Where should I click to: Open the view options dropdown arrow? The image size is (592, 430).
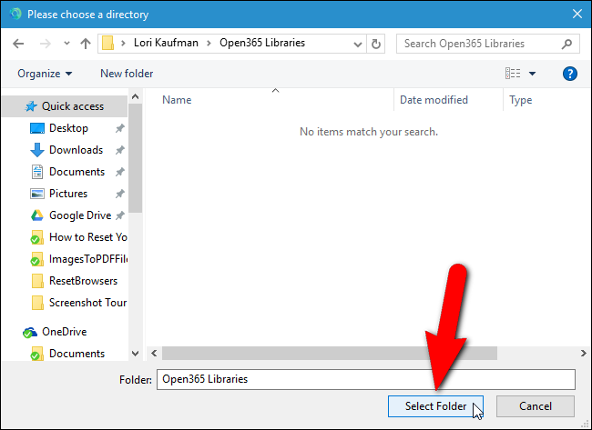[x=532, y=74]
